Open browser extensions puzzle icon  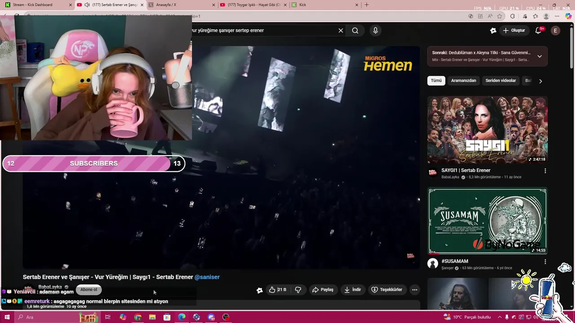tap(513, 16)
